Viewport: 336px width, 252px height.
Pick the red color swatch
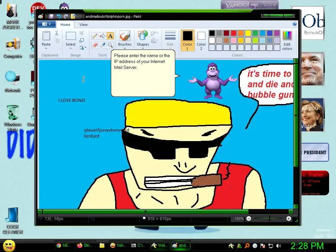[234, 33]
